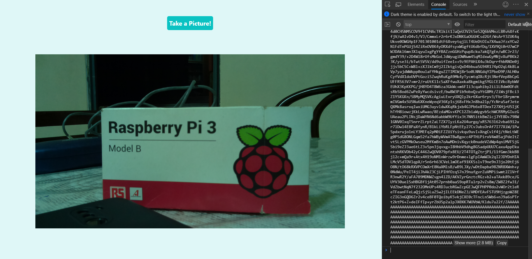Toggle live expression eye icon
This screenshot has height=259, width=532.
pyautogui.click(x=457, y=25)
